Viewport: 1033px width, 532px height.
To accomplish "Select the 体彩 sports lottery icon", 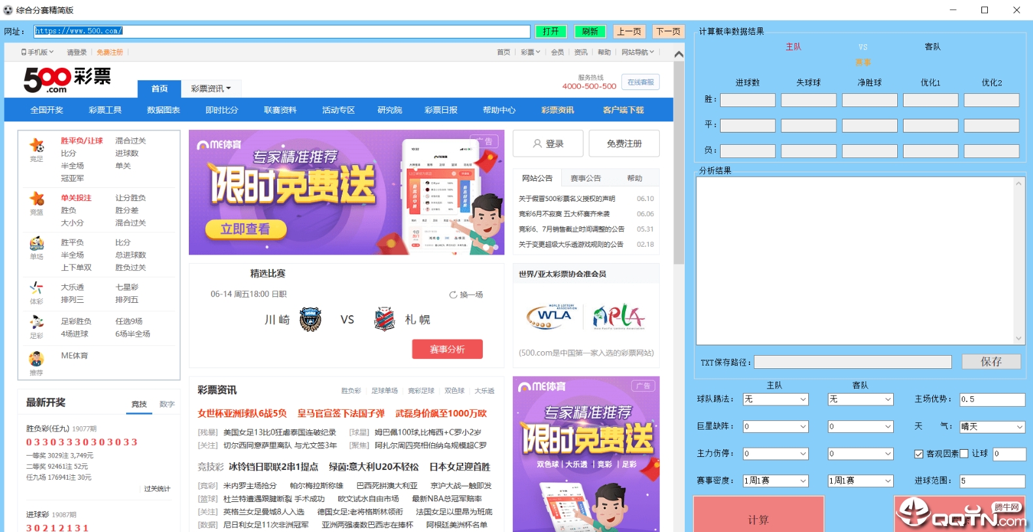I will pos(37,288).
